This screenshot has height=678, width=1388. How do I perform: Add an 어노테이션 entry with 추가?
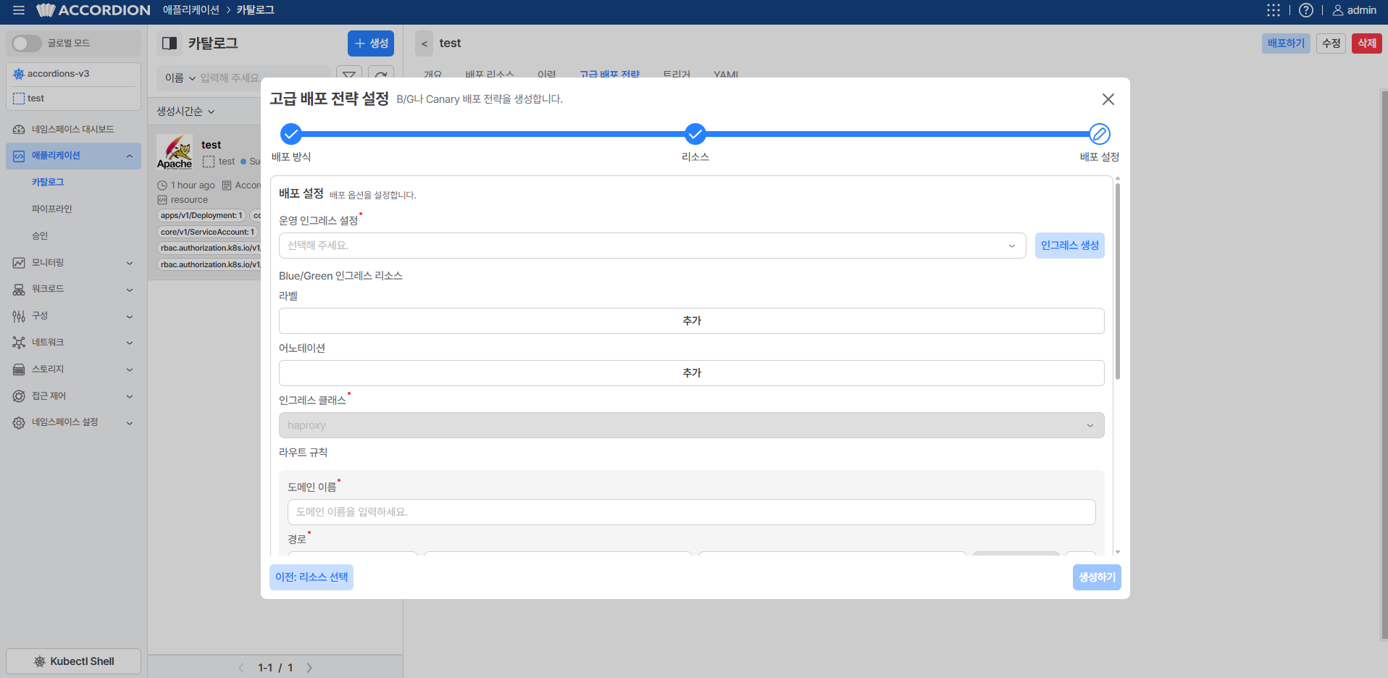pyautogui.click(x=691, y=373)
